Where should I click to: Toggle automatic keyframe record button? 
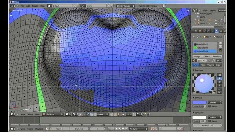coord(152,129)
